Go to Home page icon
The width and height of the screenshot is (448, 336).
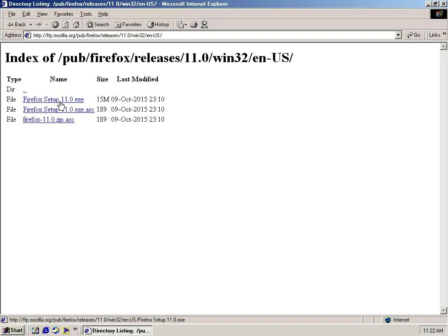(76, 24)
